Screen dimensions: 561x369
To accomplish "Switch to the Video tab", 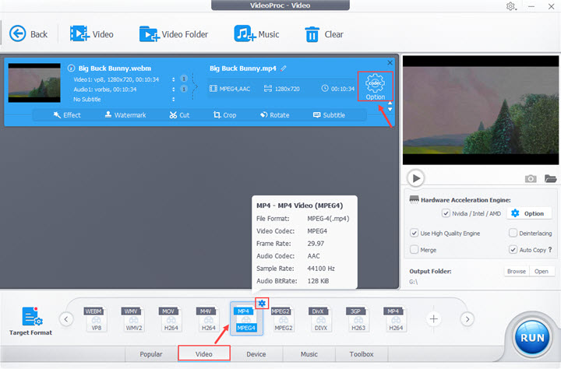I will [204, 353].
